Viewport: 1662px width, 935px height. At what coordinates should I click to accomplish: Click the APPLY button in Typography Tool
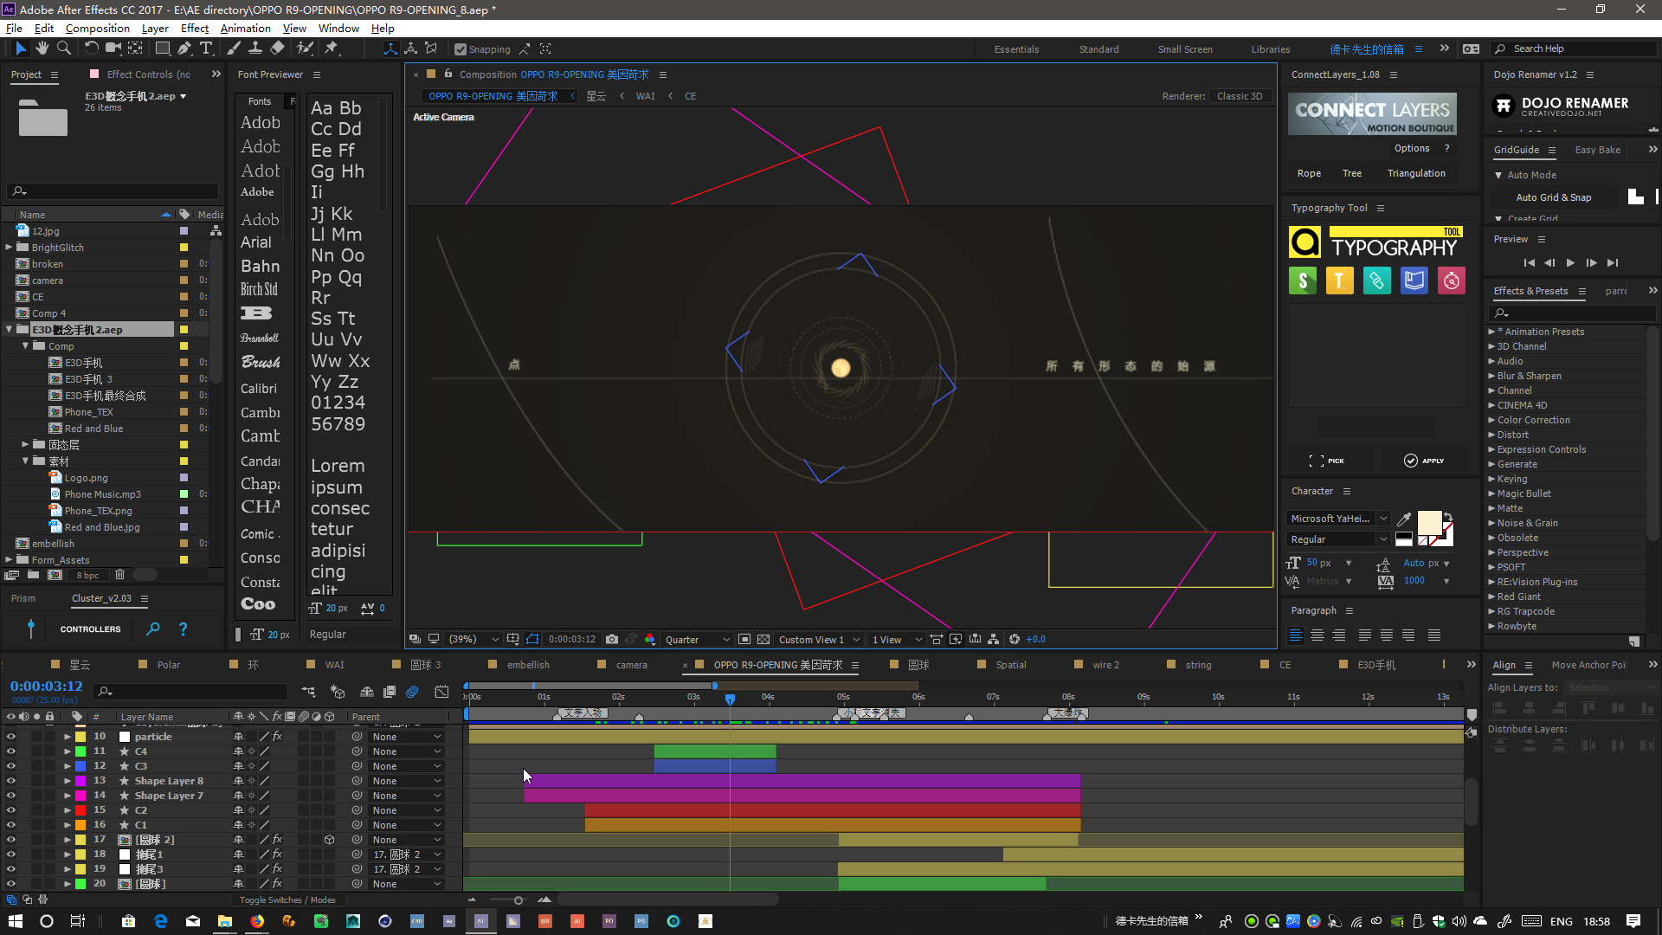1424,461
